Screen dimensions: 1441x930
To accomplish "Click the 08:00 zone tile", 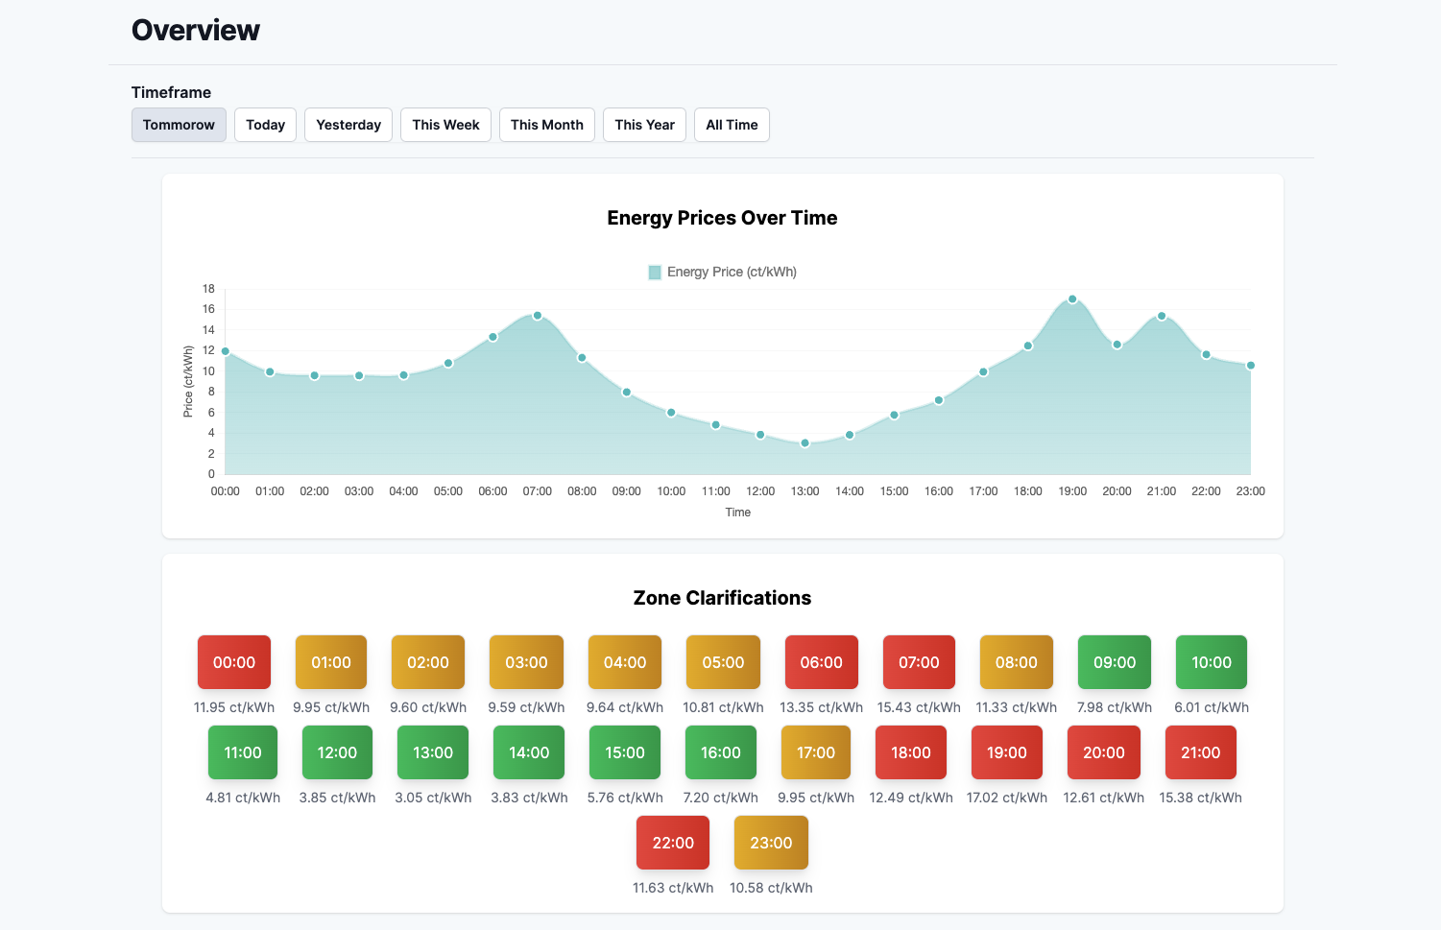I will pos(1017,662).
